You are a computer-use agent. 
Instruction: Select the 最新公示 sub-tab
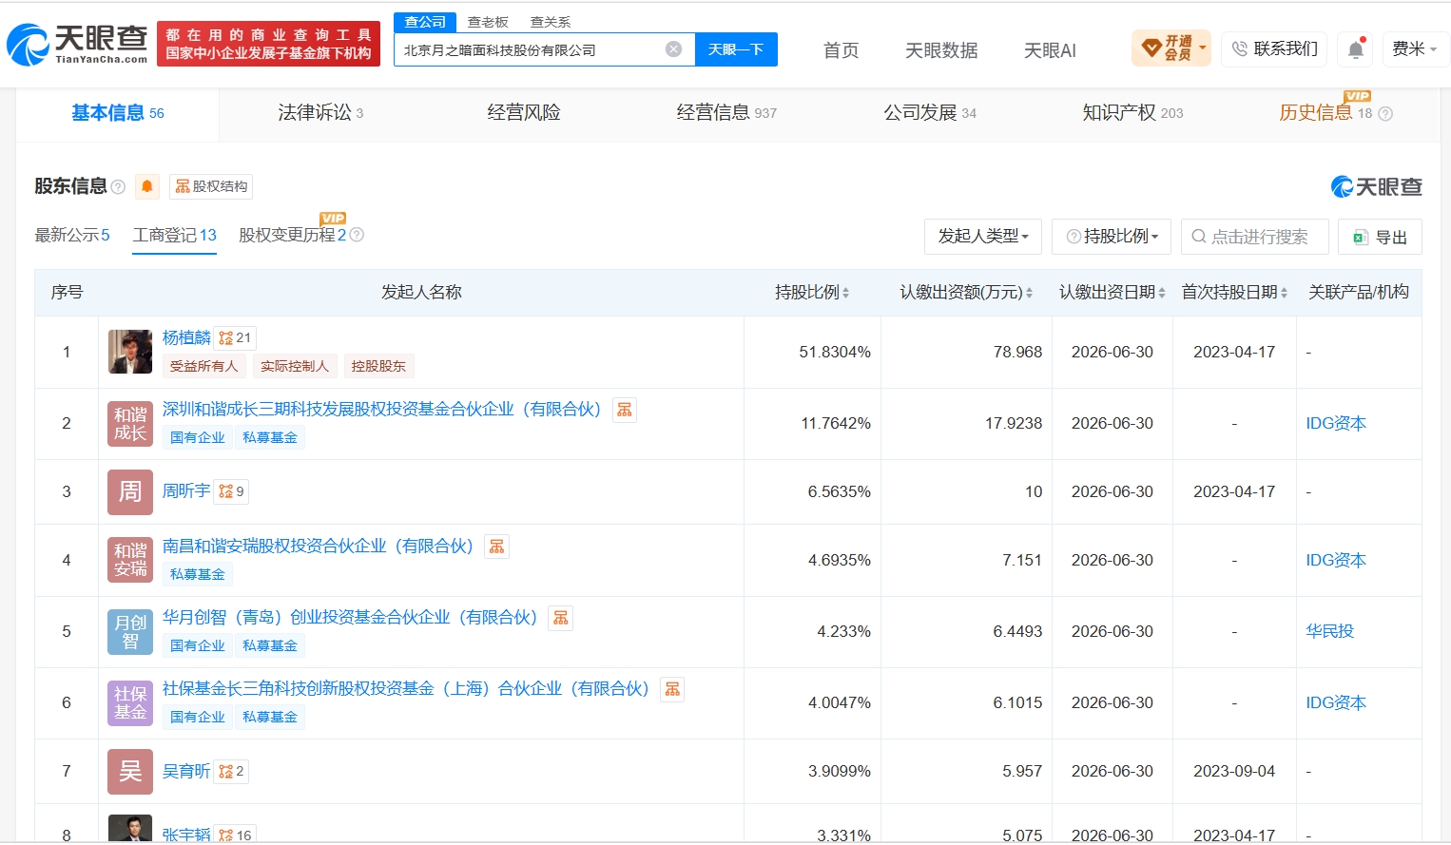tap(72, 235)
